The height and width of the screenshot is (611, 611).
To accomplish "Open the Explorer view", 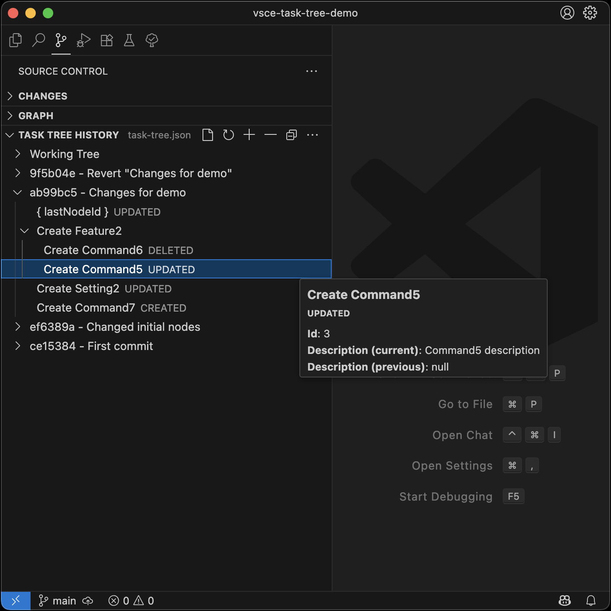I will pos(15,40).
